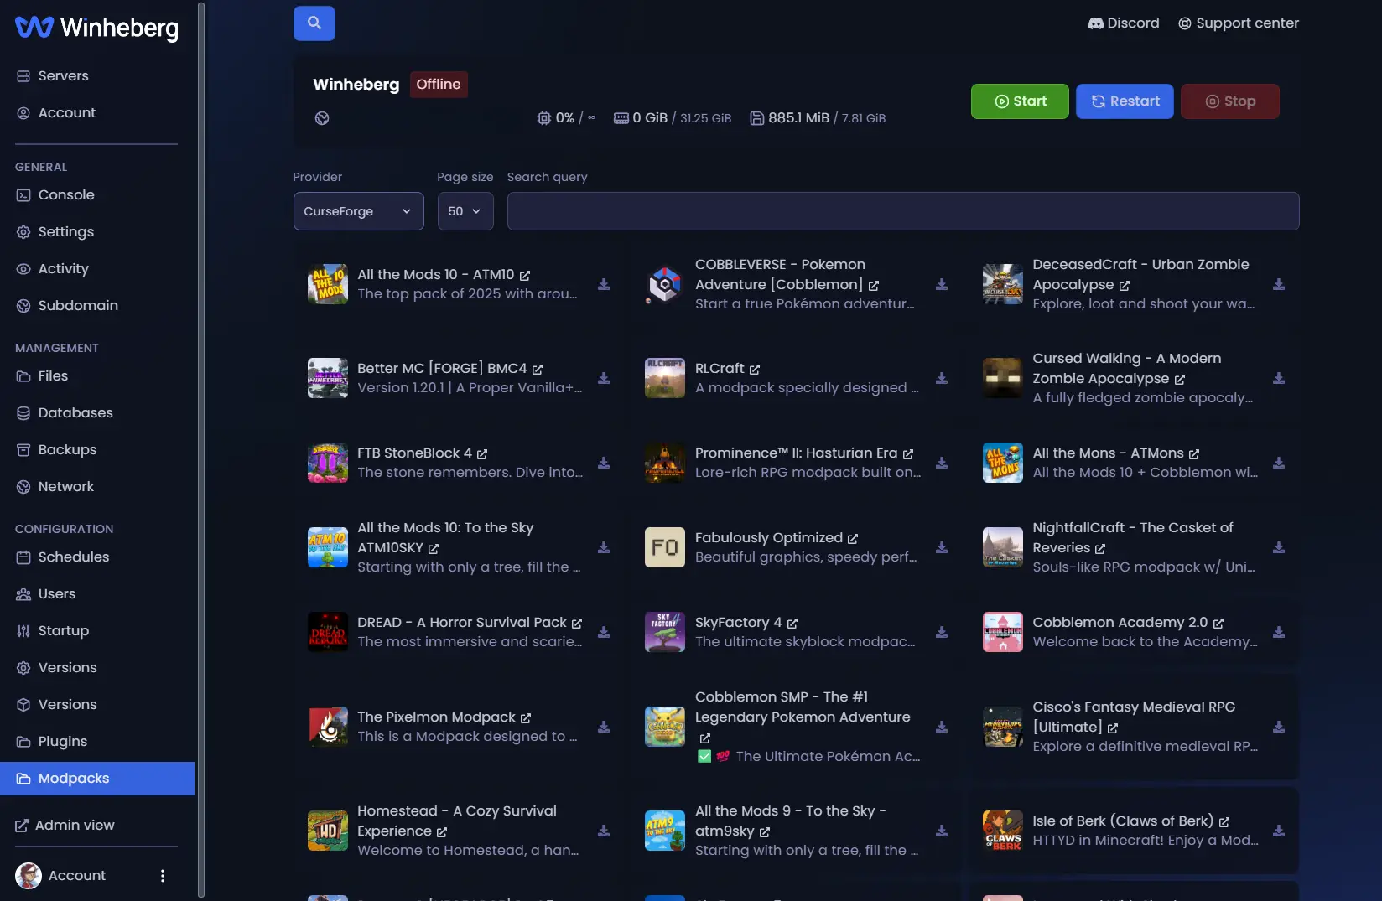Screen dimensions: 1382x901
Task: Open the Support center link
Action: 1239,23
